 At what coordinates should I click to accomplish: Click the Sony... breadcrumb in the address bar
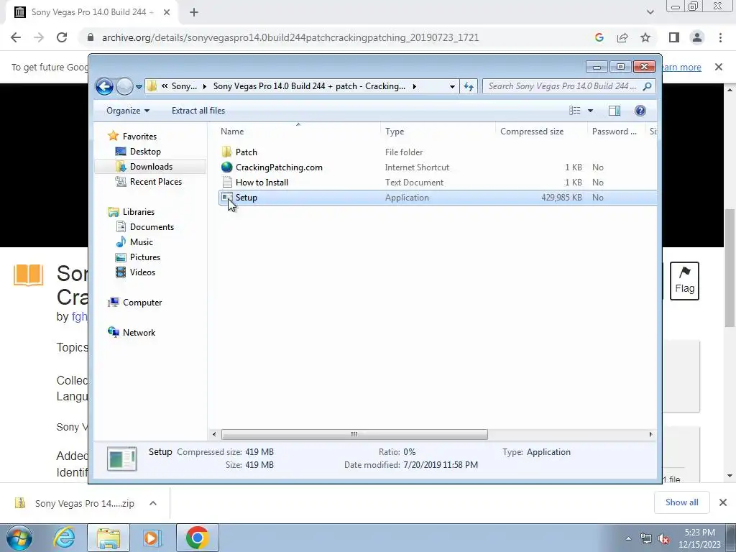click(x=184, y=86)
